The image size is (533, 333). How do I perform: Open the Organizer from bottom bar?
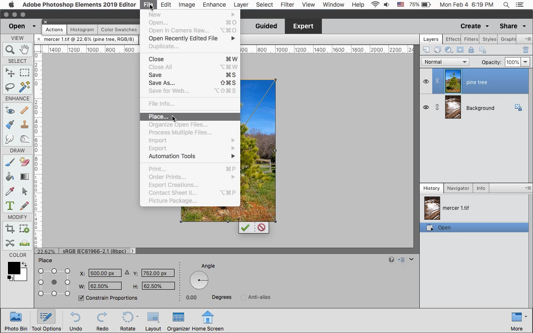pos(179,321)
